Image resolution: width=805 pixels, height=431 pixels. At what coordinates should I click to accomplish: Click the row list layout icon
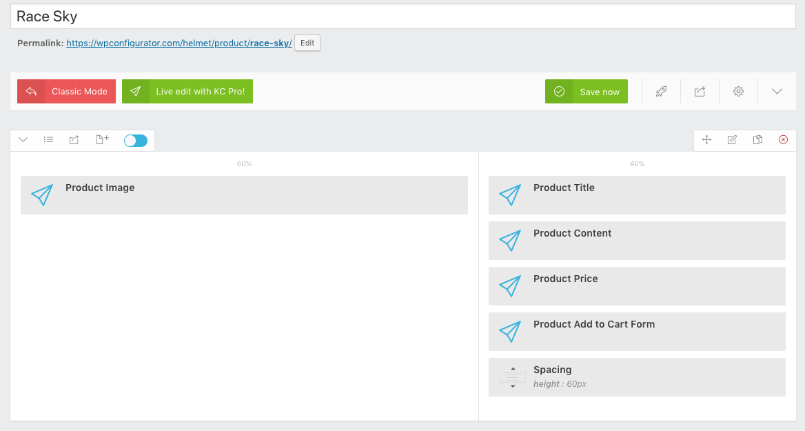(48, 140)
